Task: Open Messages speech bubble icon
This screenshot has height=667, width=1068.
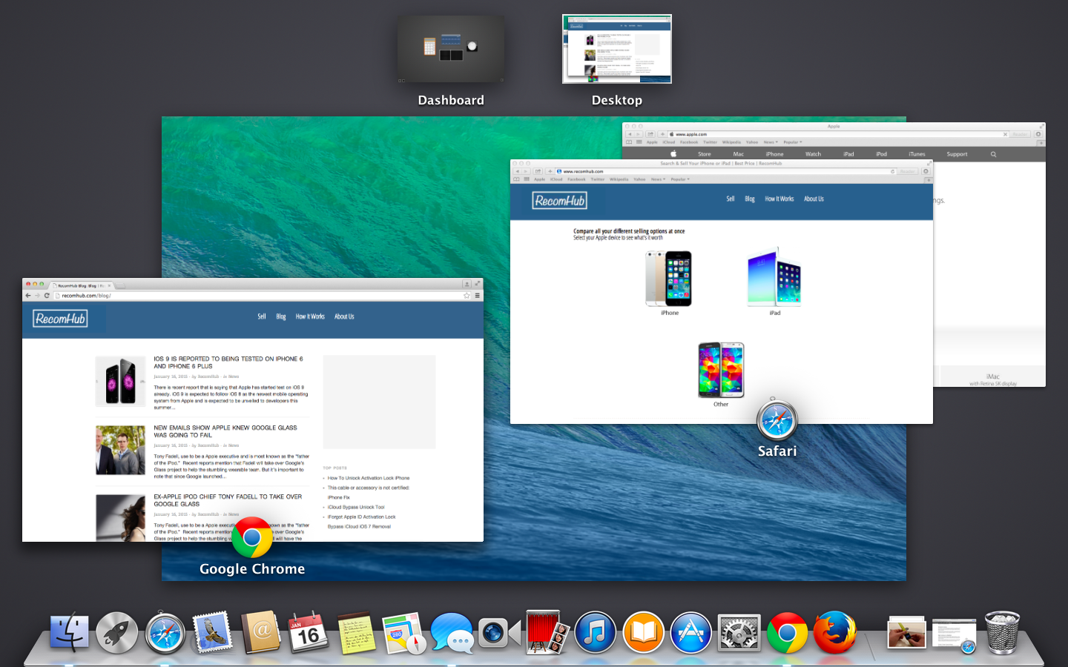Action: [x=452, y=633]
